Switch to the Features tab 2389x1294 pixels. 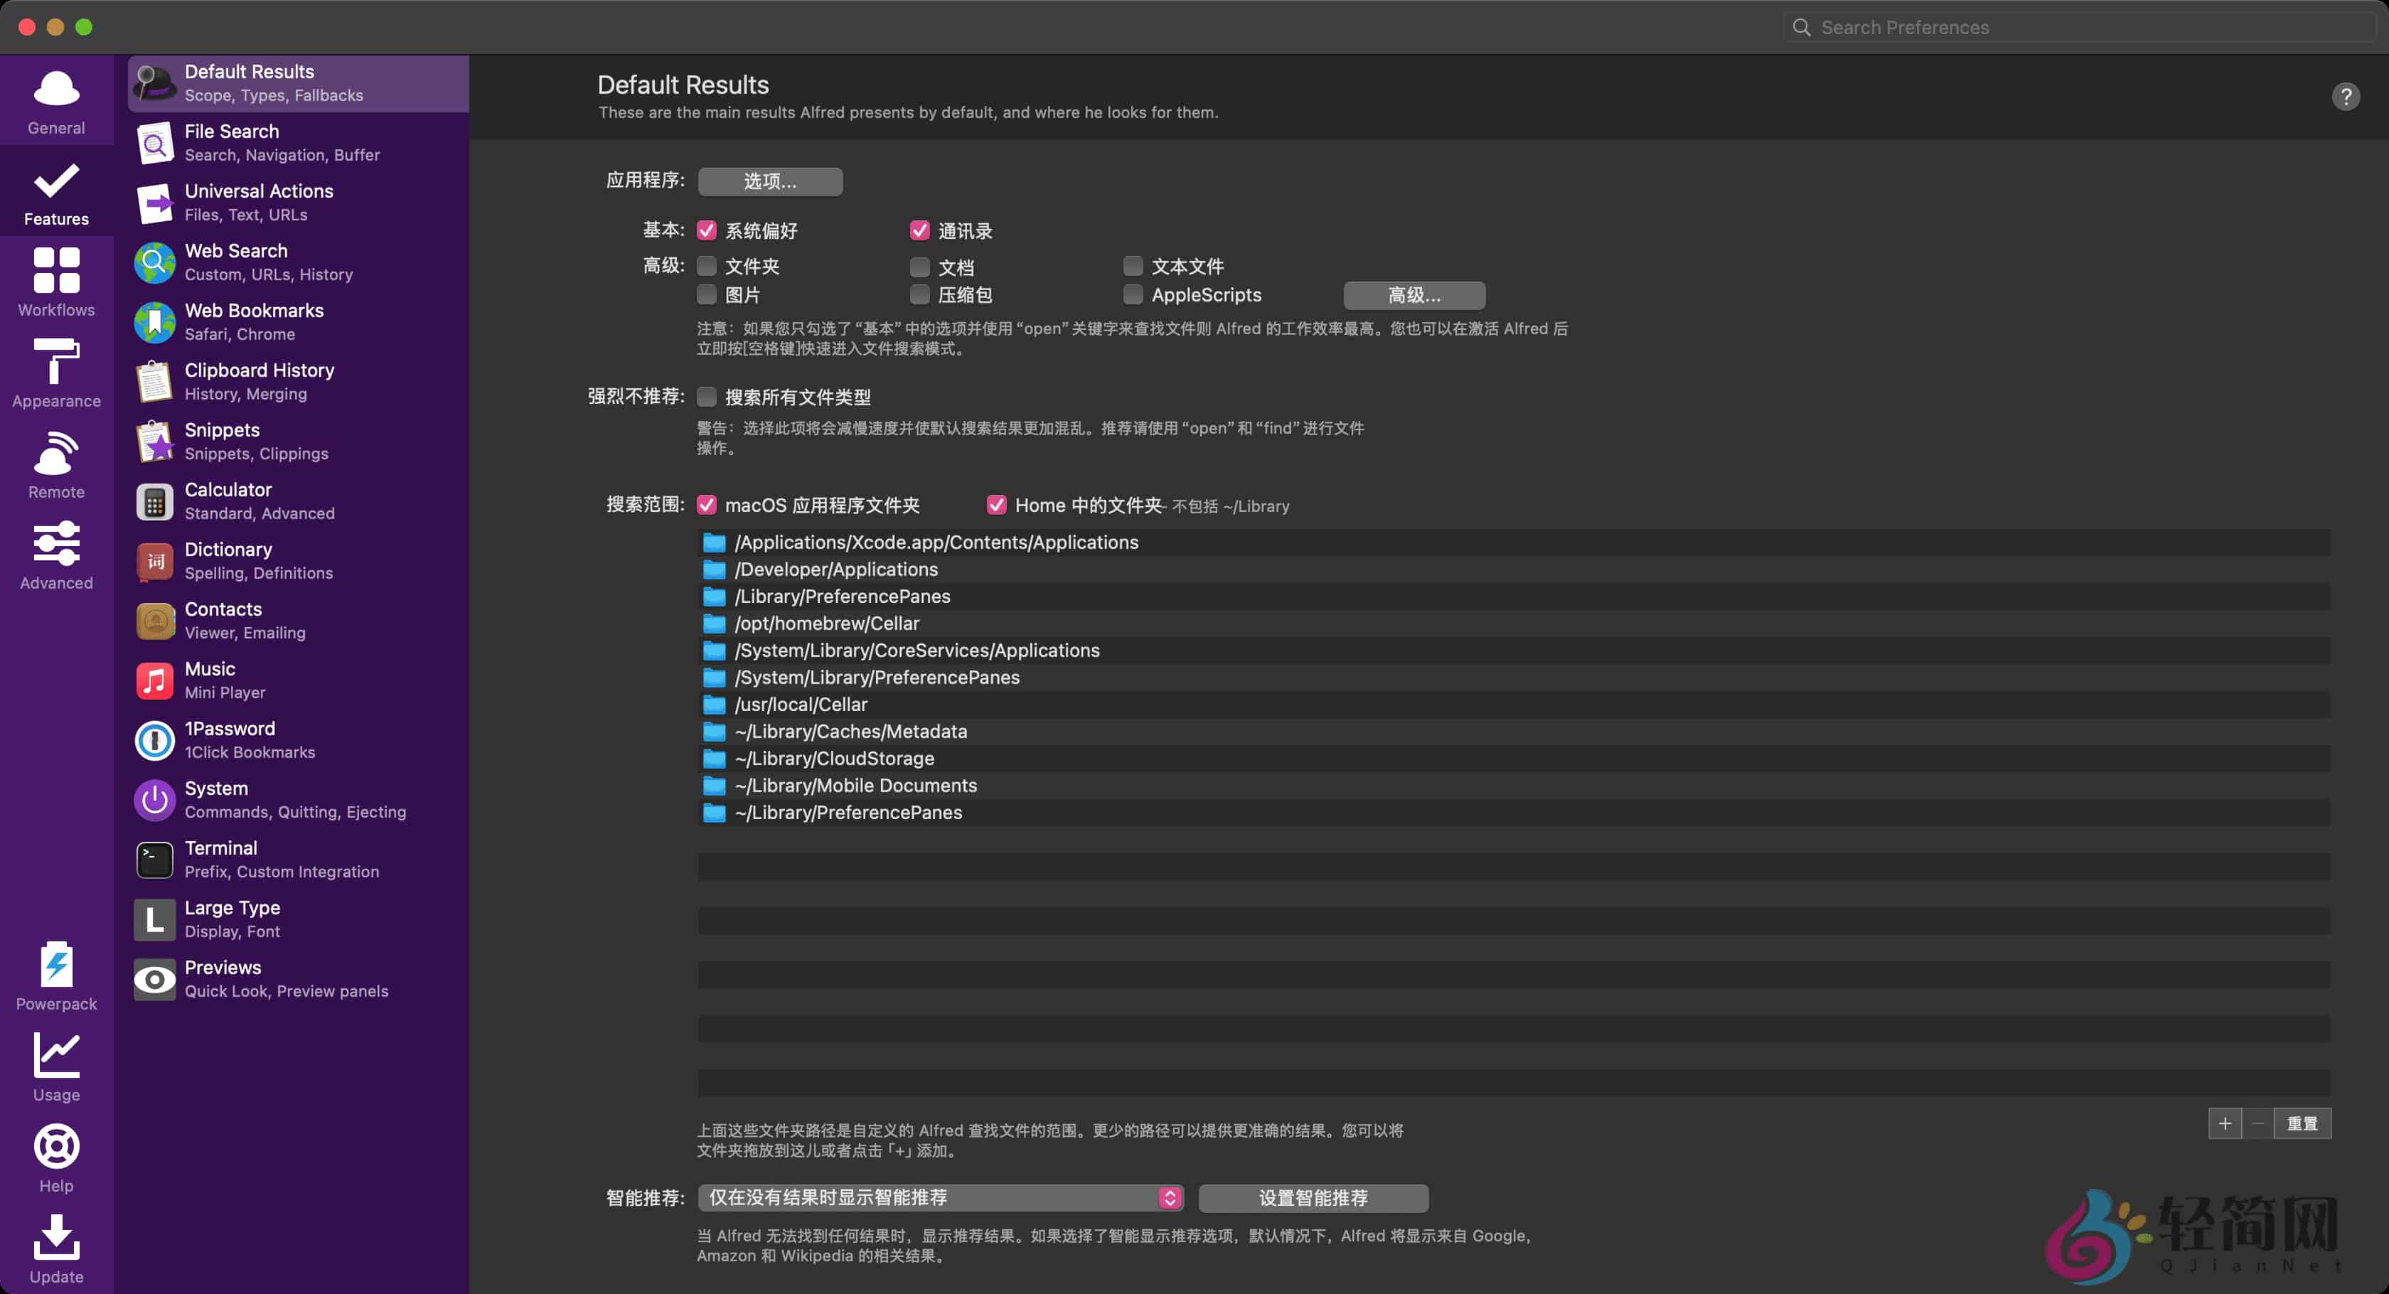(55, 190)
